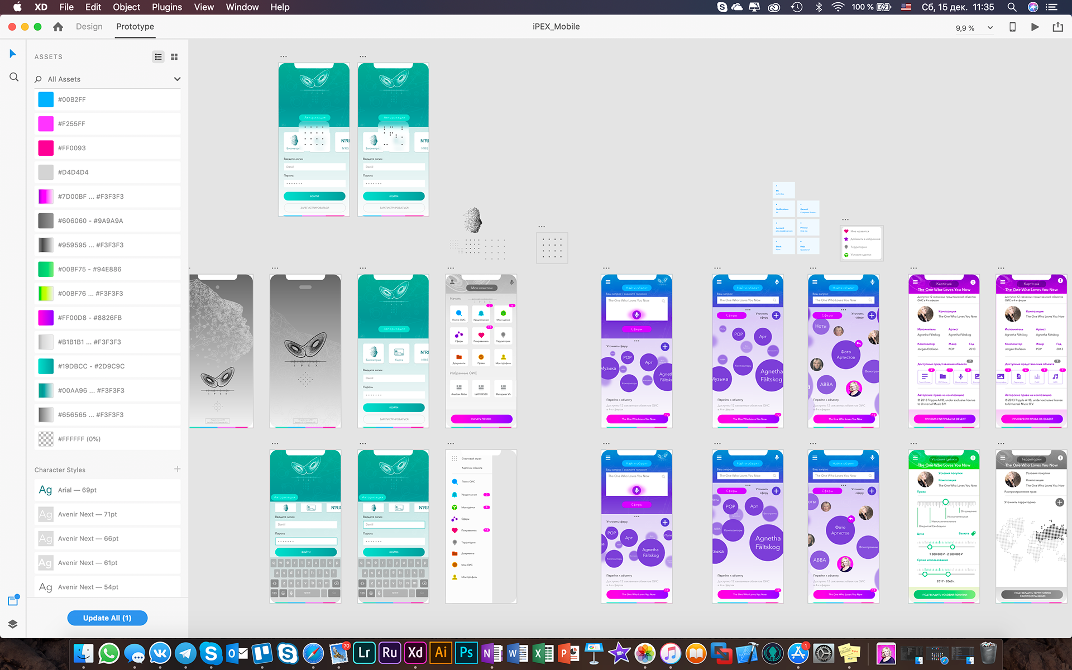Screen dimensions: 1072x670
Task: Click the Share icon
Action: 1057,27
